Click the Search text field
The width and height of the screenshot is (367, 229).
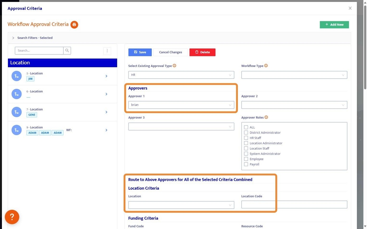tap(39, 50)
